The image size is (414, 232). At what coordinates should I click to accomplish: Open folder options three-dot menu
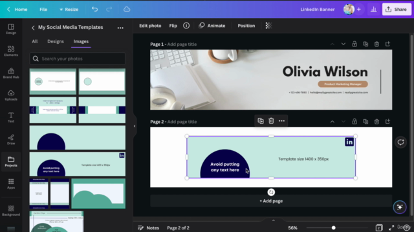coord(120,28)
